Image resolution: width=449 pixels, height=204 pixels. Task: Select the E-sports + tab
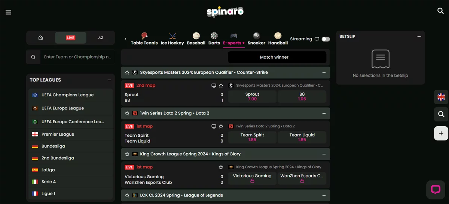click(x=234, y=39)
